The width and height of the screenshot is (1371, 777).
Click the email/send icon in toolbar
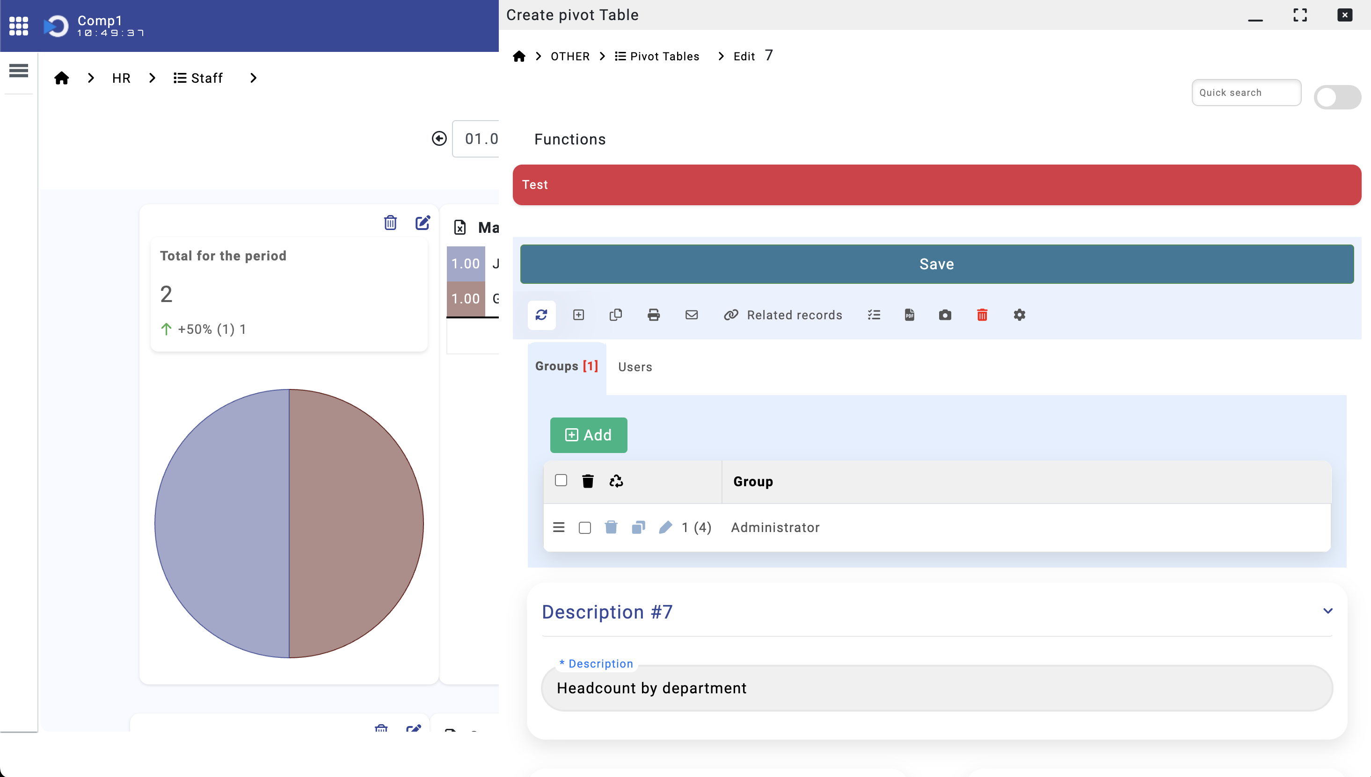692,315
